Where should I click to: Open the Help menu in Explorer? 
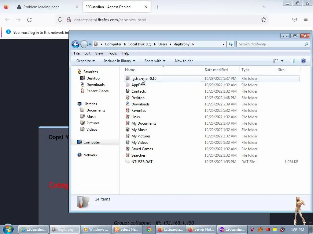point(125,53)
